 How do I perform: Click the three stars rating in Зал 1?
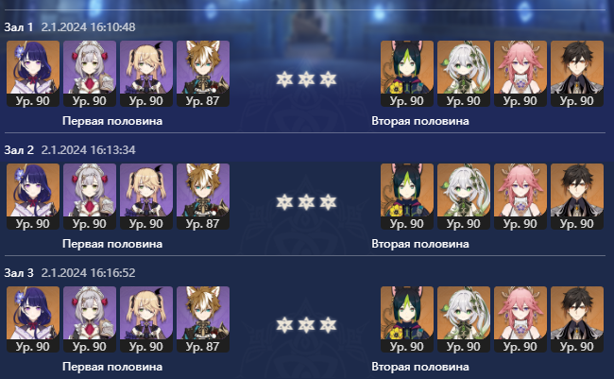pyautogui.click(x=306, y=79)
